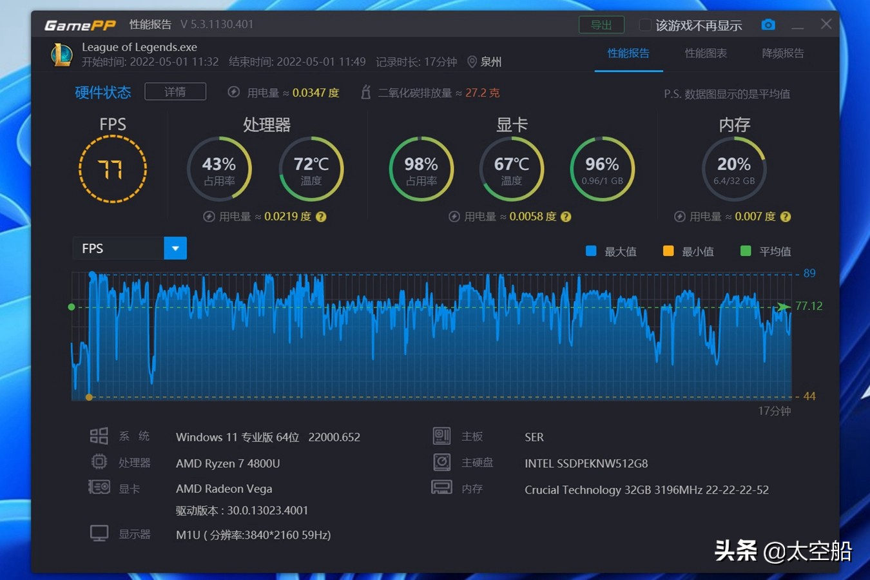Click the green arrow at 77.12 average
The image size is (870, 580).
click(x=783, y=307)
